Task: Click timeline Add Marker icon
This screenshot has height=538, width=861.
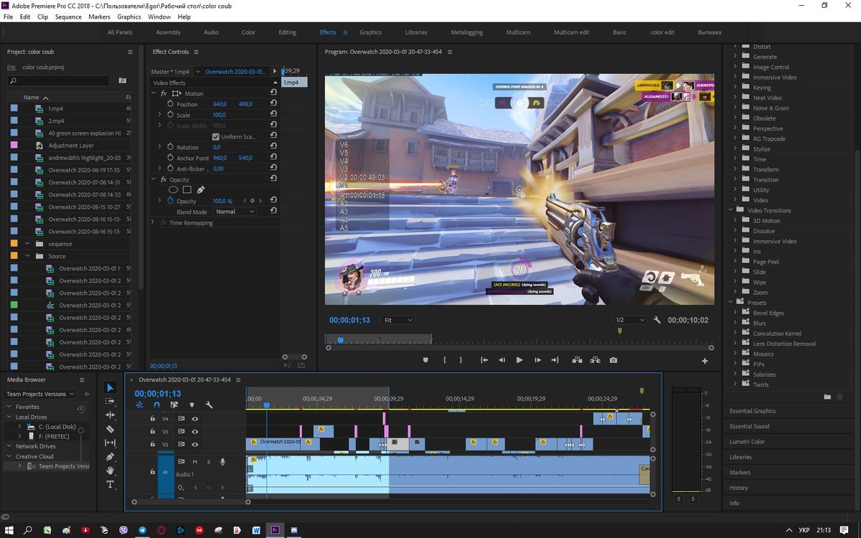Action: click(191, 405)
